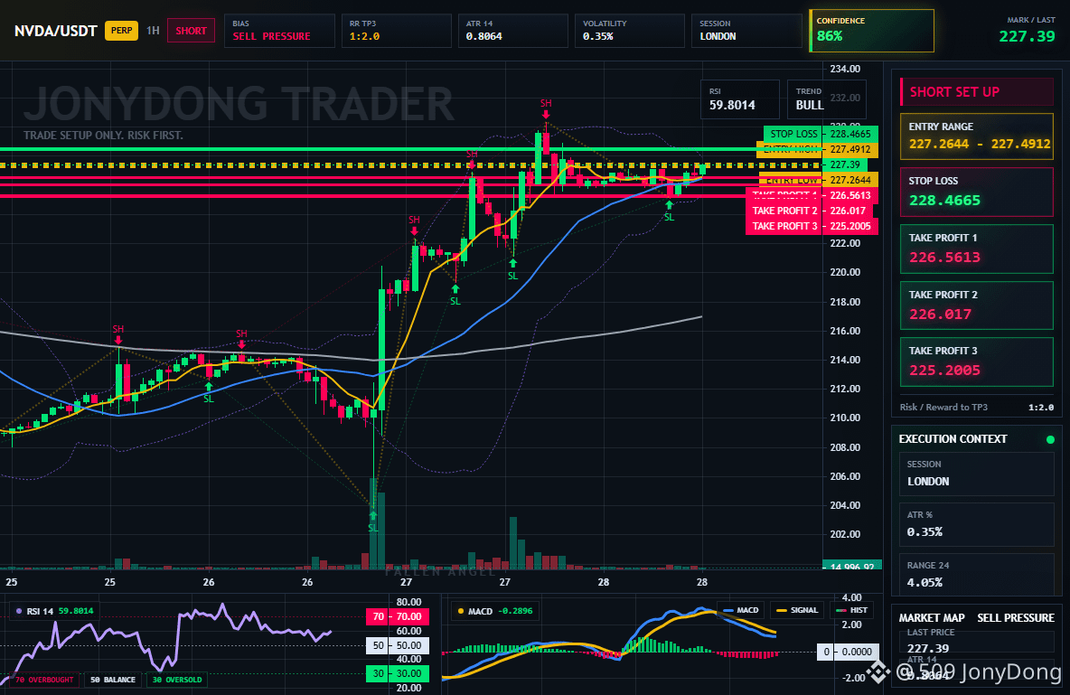Click the Entry Range value box
Viewport: 1070px width, 695px height.
[x=977, y=136]
